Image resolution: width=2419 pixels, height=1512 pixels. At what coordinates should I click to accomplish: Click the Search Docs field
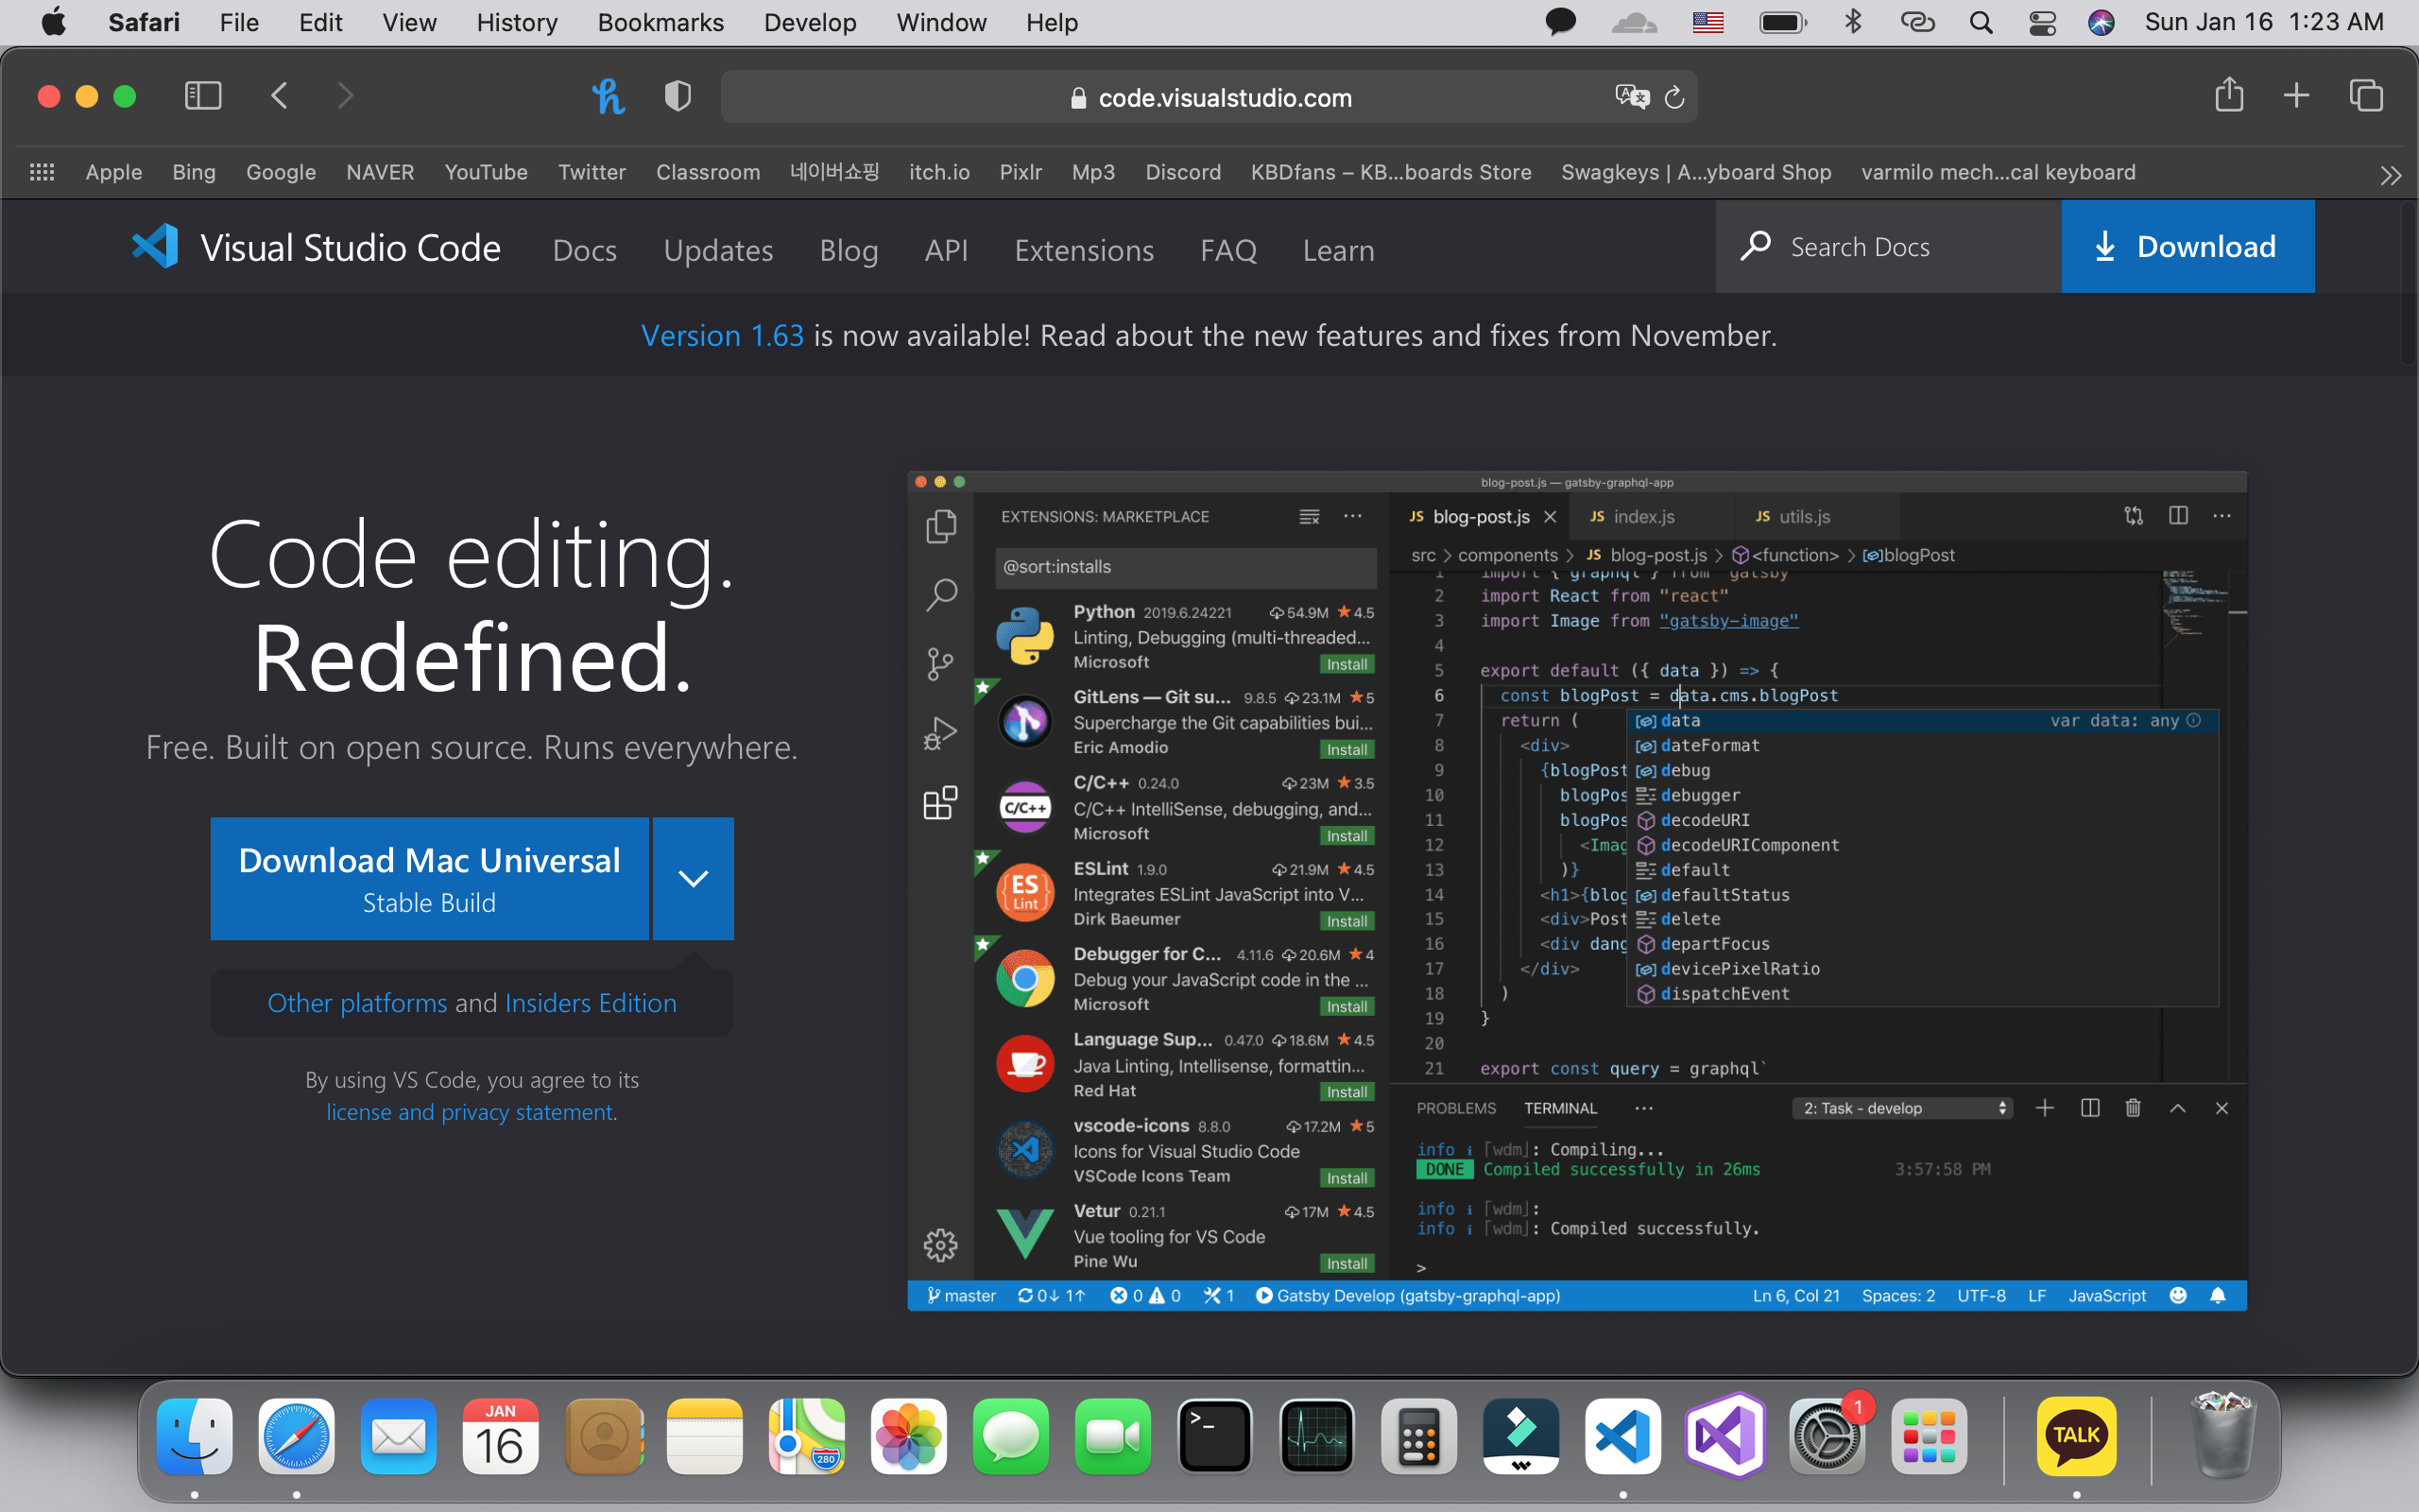pos(1888,247)
